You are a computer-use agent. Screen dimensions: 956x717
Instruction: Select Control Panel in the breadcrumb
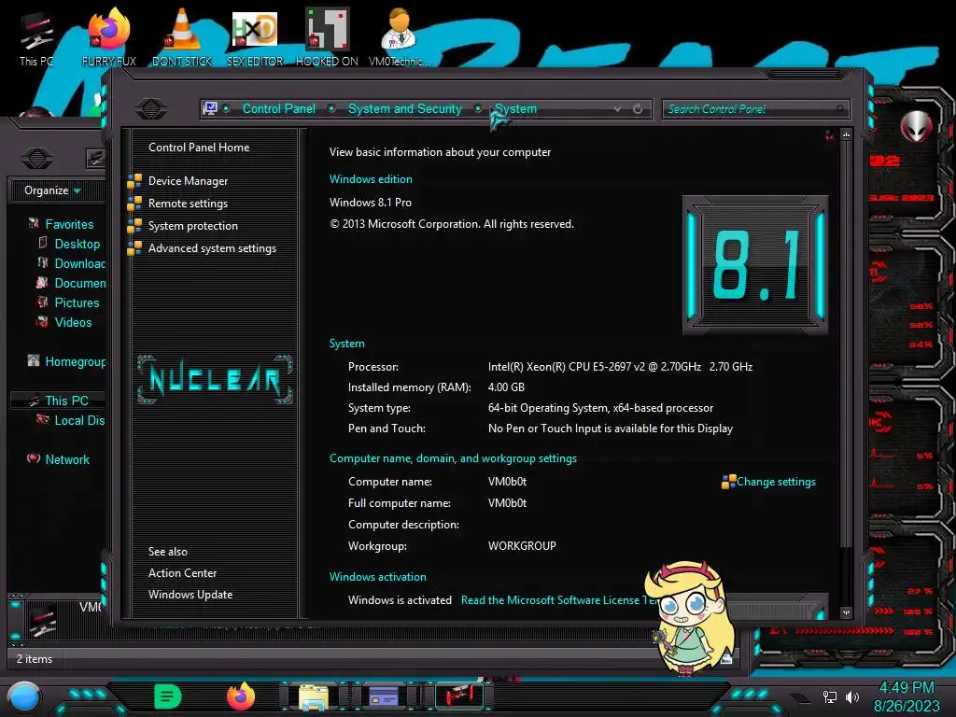coord(278,108)
